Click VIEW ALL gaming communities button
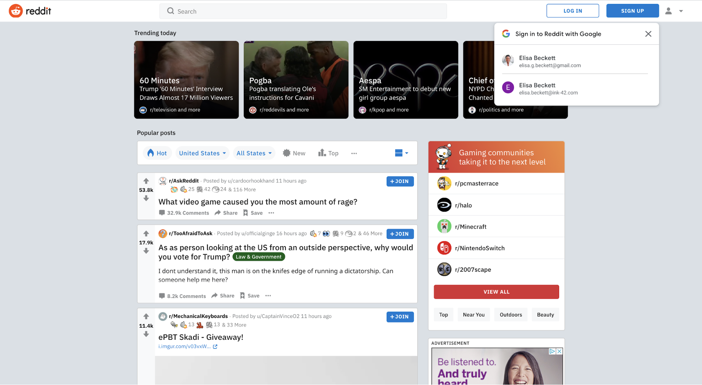702x385 pixels. pos(496,292)
